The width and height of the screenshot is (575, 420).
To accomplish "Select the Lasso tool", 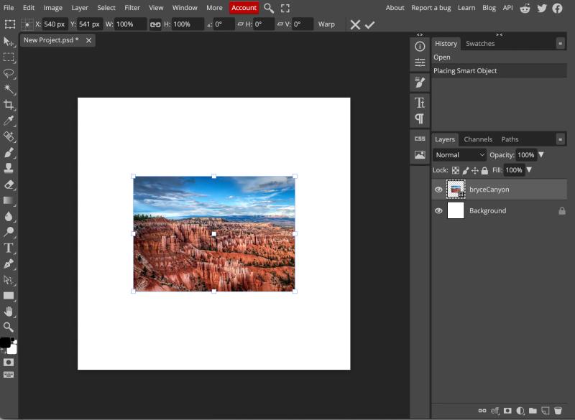I will [x=9, y=73].
